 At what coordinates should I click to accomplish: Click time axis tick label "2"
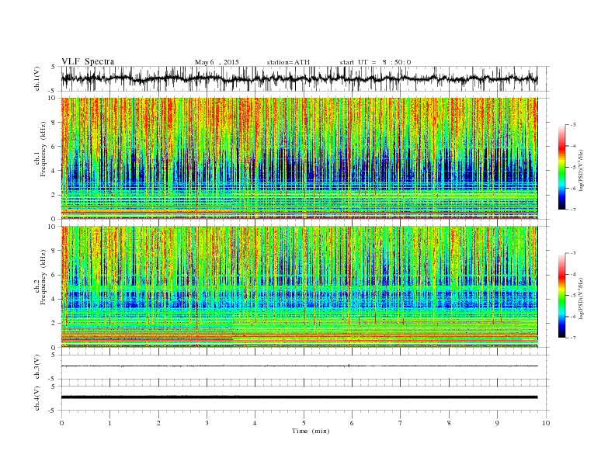pos(158,423)
